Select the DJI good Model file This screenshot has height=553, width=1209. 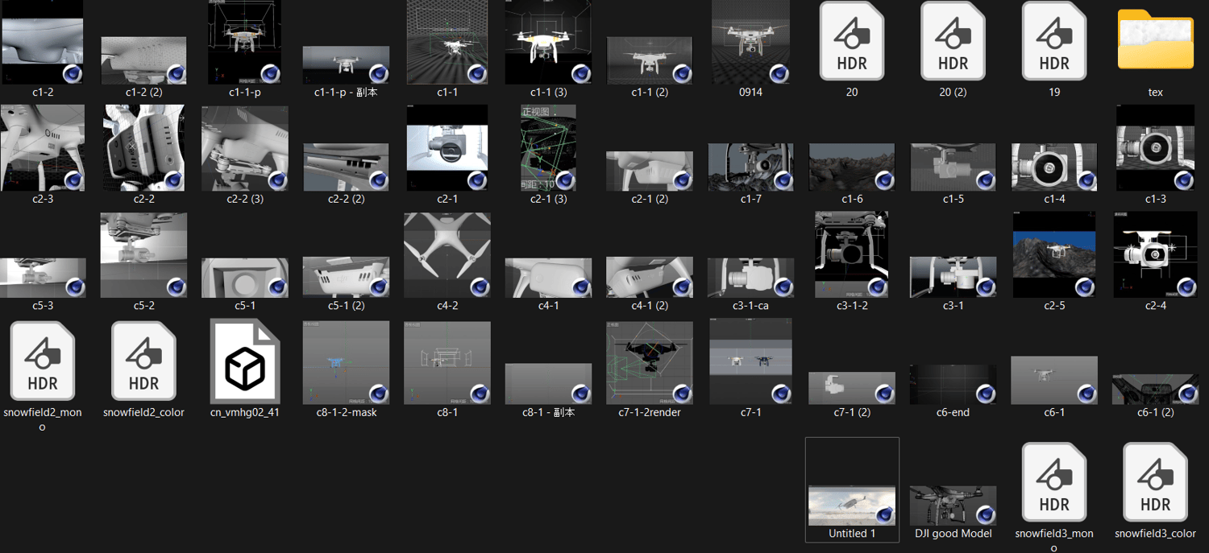953,506
